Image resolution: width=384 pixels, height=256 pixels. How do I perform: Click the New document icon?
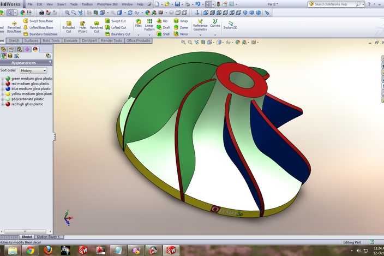coord(157,4)
